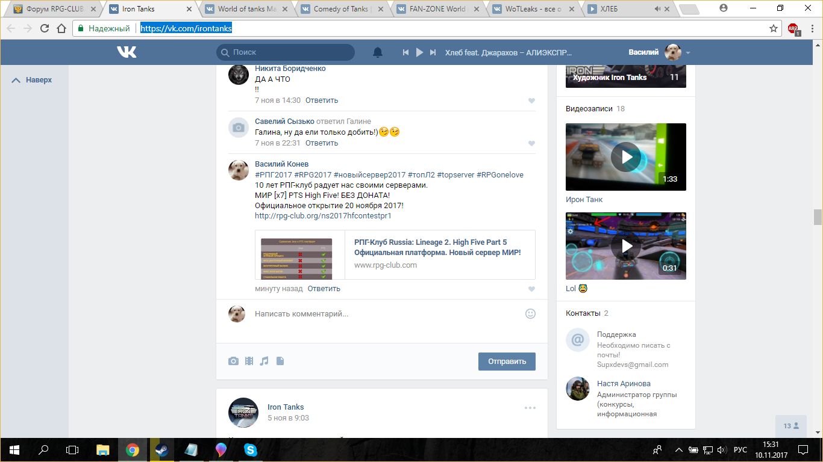This screenshot has width=823, height=462.
Task: Close the Iron Tanks browser tab
Action: pos(189,9)
